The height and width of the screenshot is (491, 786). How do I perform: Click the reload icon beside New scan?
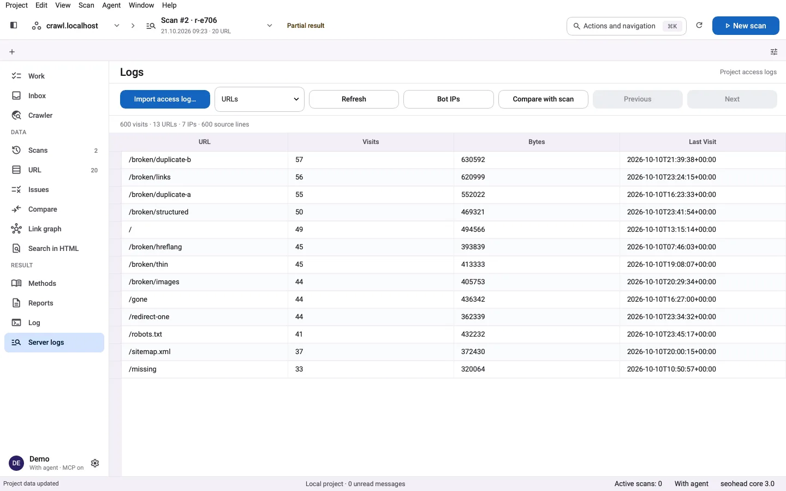(x=699, y=25)
